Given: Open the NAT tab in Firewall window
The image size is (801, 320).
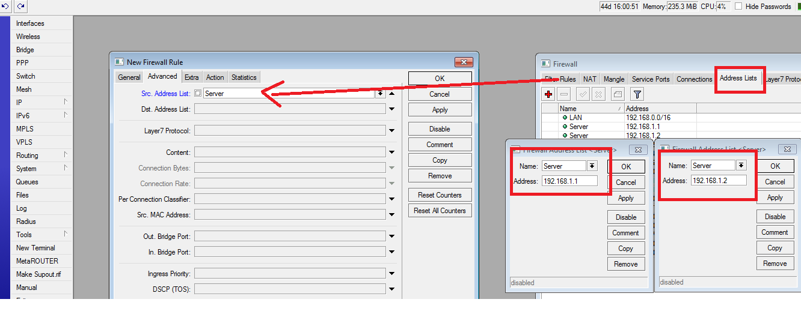Looking at the screenshot, I should (590, 79).
